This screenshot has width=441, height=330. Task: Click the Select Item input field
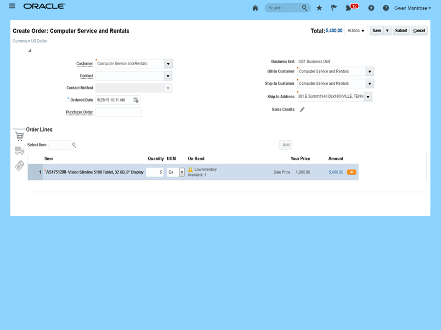click(x=60, y=145)
